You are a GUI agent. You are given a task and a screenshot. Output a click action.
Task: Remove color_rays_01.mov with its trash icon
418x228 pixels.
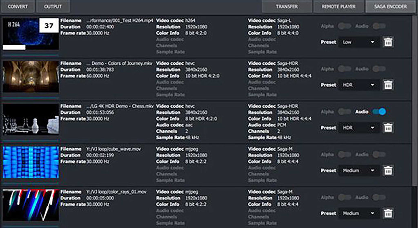[x=388, y=213]
